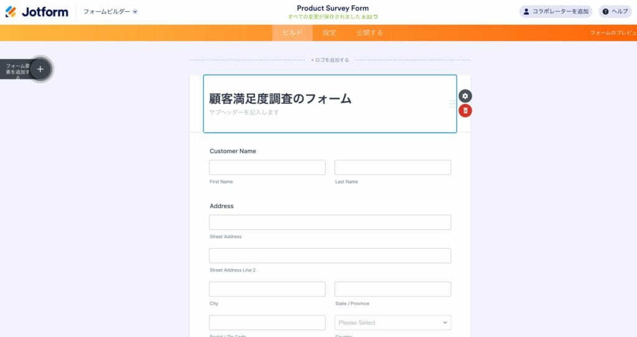
Task: Click the すべての変更が保存されました status text
Action: point(324,17)
